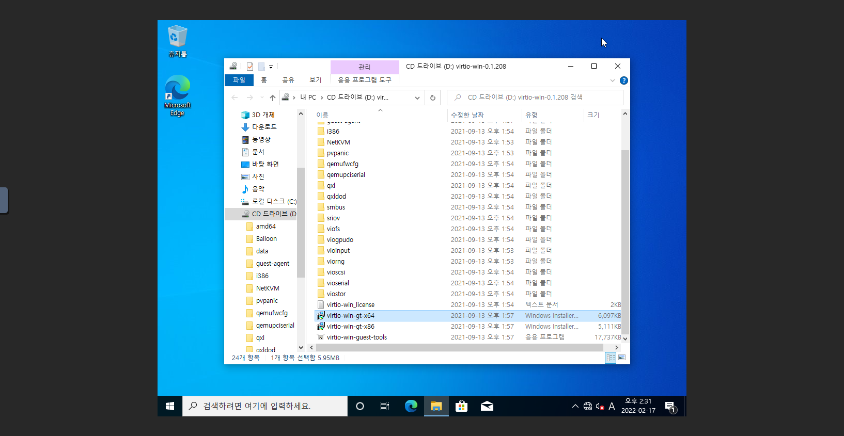Select the virtio-win-gt-x86 installer file
The image size is (844, 436).
click(x=350, y=327)
